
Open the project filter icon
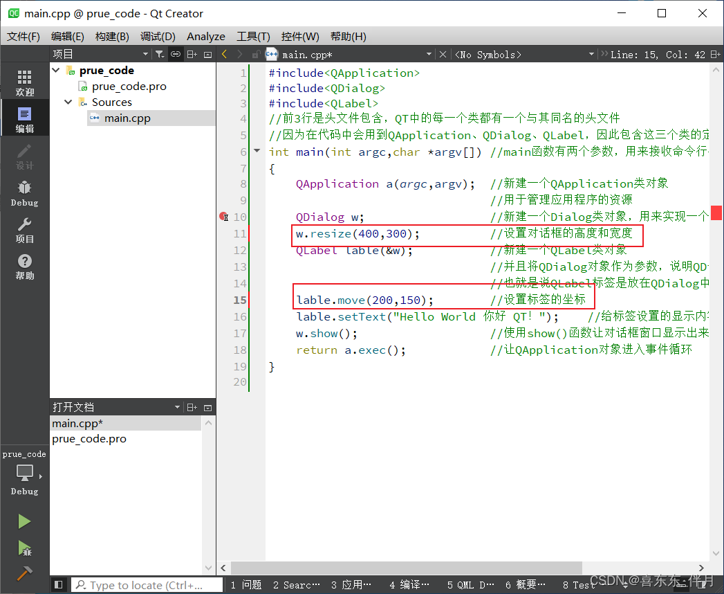(160, 53)
